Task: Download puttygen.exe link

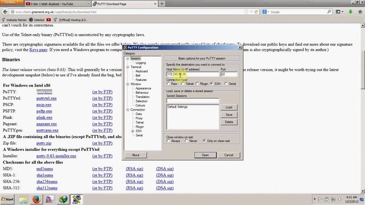Action: tap(47, 130)
